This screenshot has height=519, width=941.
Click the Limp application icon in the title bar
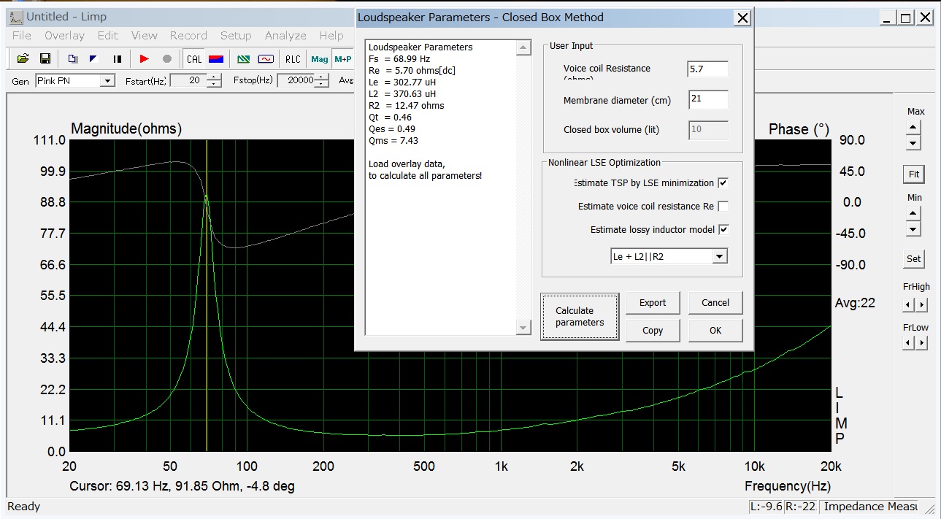15,16
